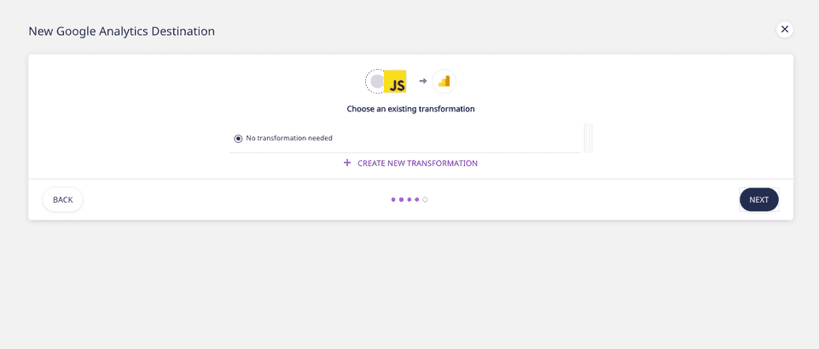Screen dimensions: 819x349
Task: Click the 'Choose an existing transformation' heading
Action: pos(410,109)
